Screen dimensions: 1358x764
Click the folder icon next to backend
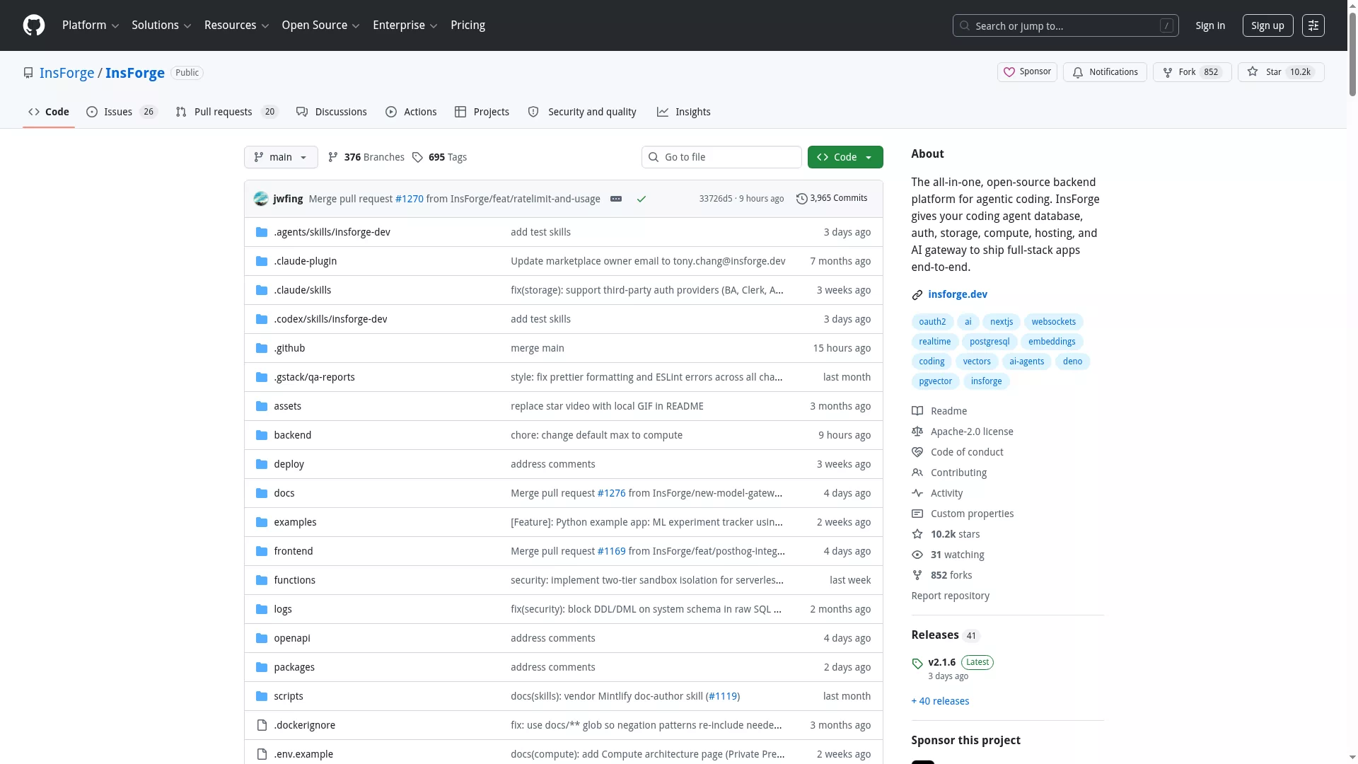262,435
